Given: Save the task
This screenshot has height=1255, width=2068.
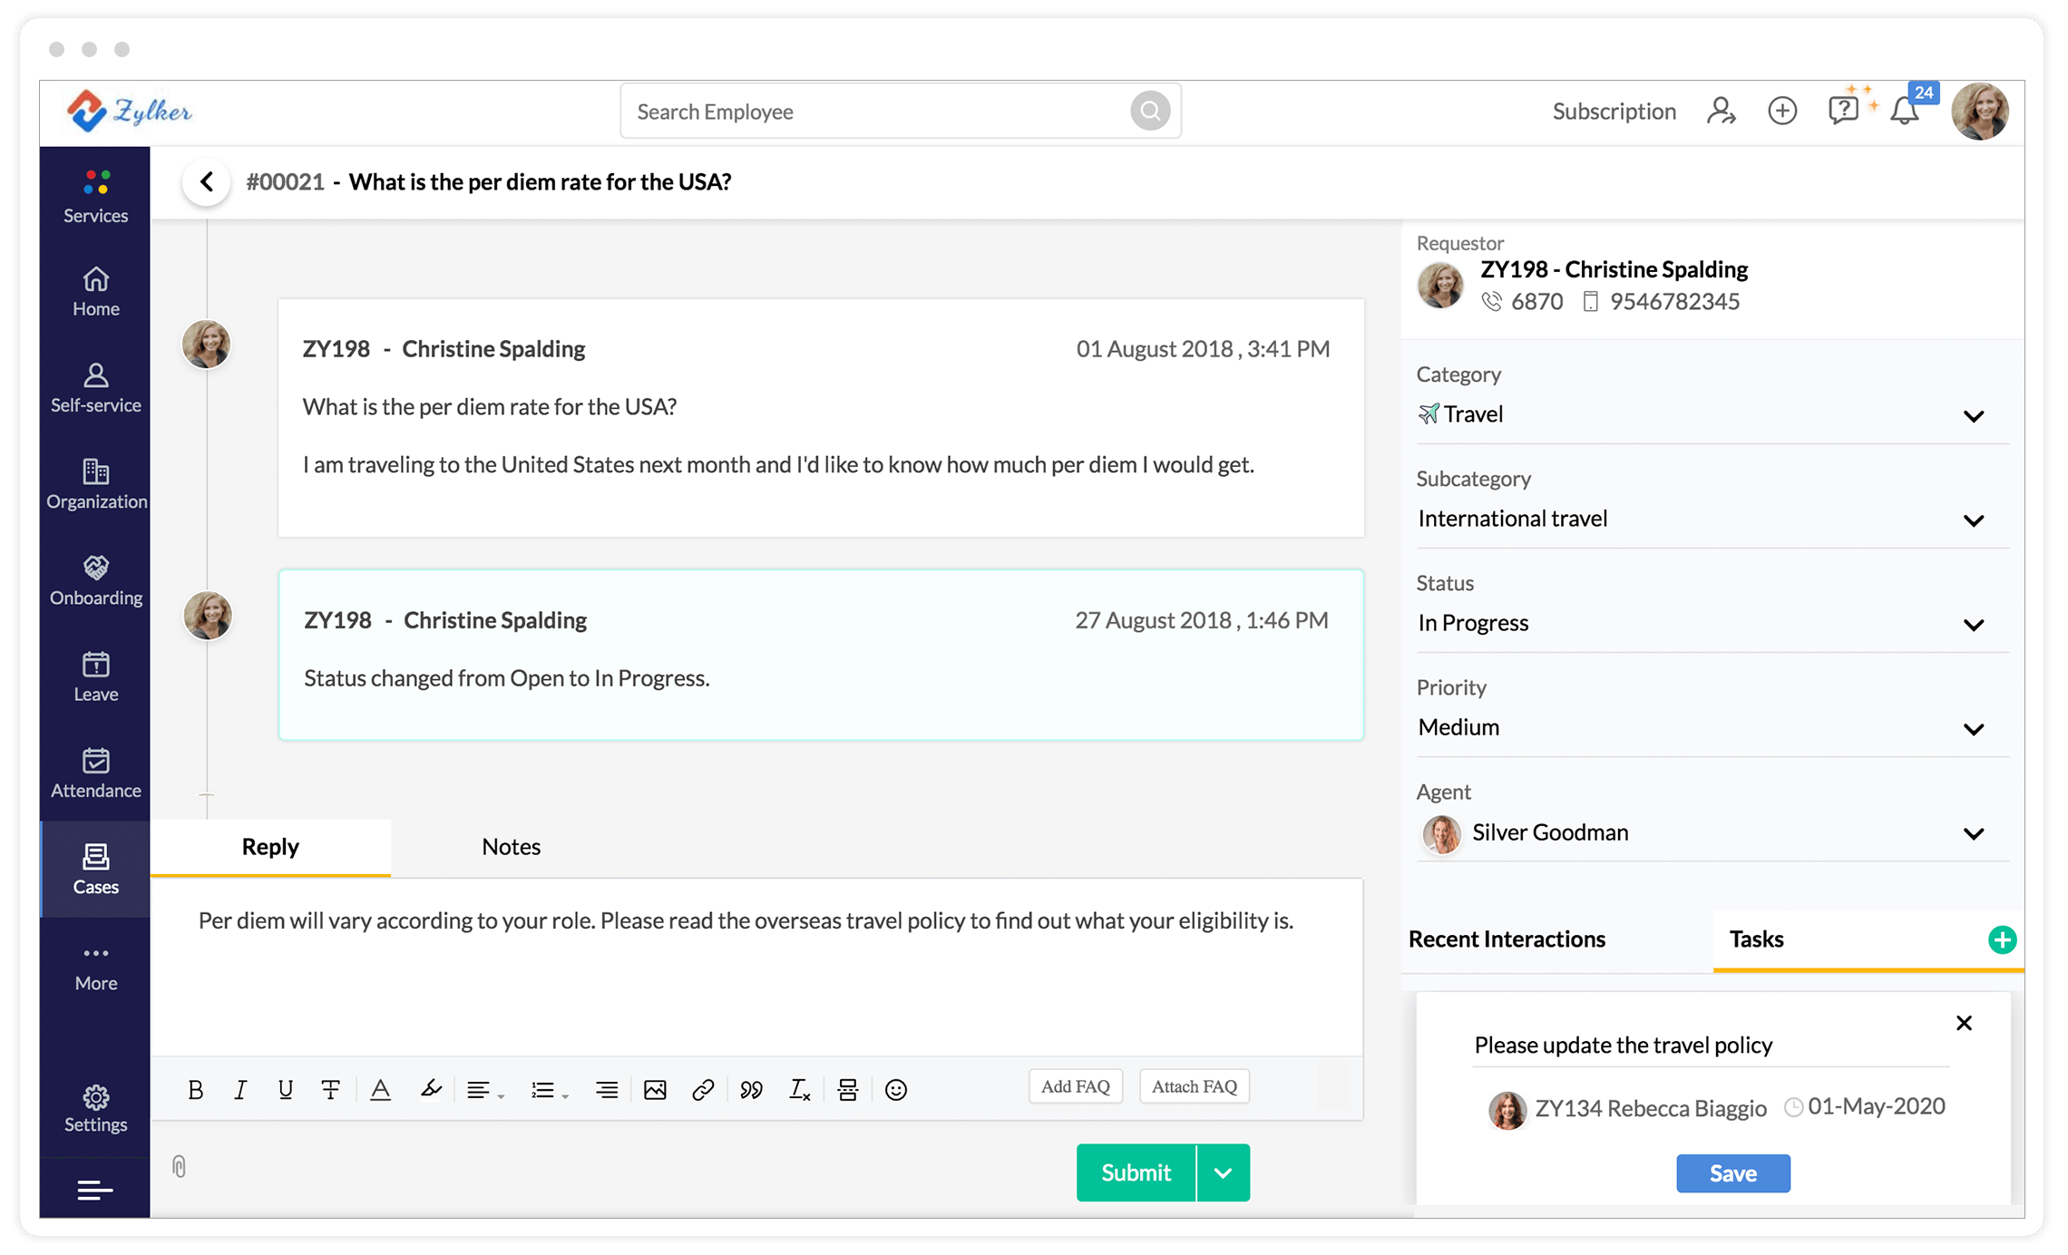Looking at the screenshot, I should coord(1733,1173).
